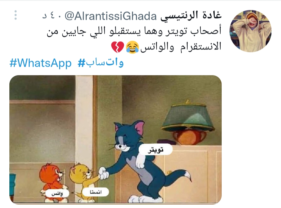Click the واتس label on the meme
The height and width of the screenshot is (208, 281).
(57, 194)
